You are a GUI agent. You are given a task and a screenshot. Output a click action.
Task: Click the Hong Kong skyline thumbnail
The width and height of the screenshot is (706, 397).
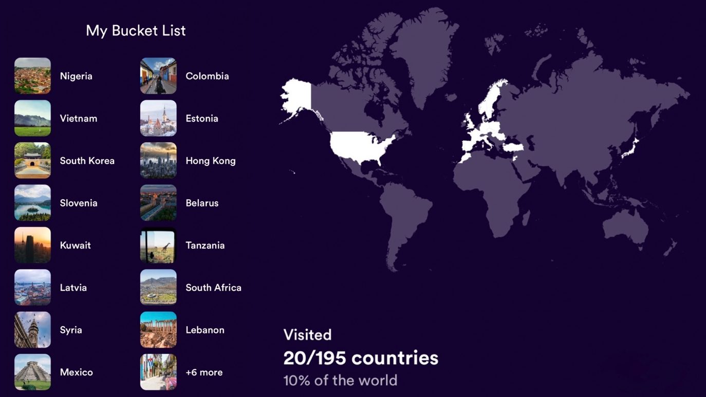(158, 161)
